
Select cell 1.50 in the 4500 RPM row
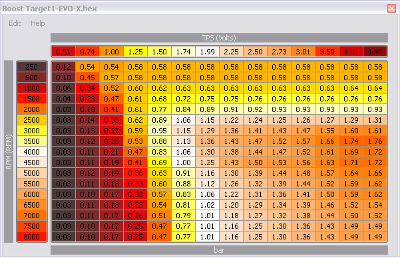pos(256,162)
